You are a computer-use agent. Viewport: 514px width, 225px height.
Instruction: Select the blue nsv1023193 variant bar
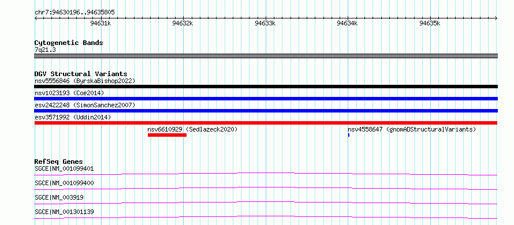266,99
